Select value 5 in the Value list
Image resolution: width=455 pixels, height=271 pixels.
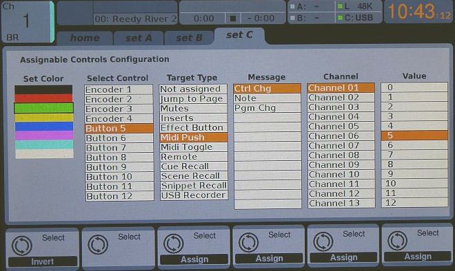414,135
